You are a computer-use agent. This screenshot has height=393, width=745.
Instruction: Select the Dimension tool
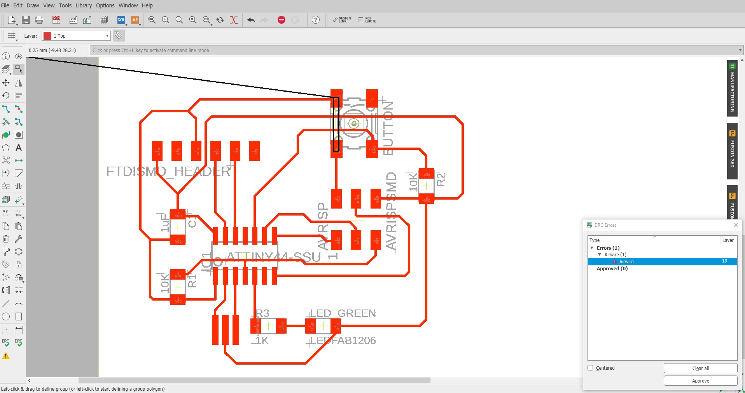pyautogui.click(x=19, y=330)
